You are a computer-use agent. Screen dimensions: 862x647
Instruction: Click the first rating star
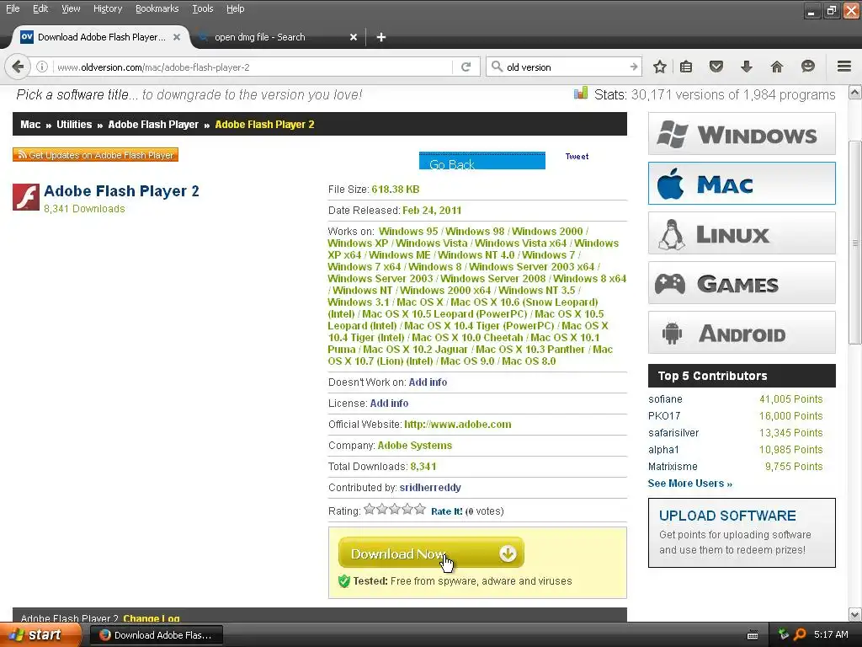click(x=370, y=509)
